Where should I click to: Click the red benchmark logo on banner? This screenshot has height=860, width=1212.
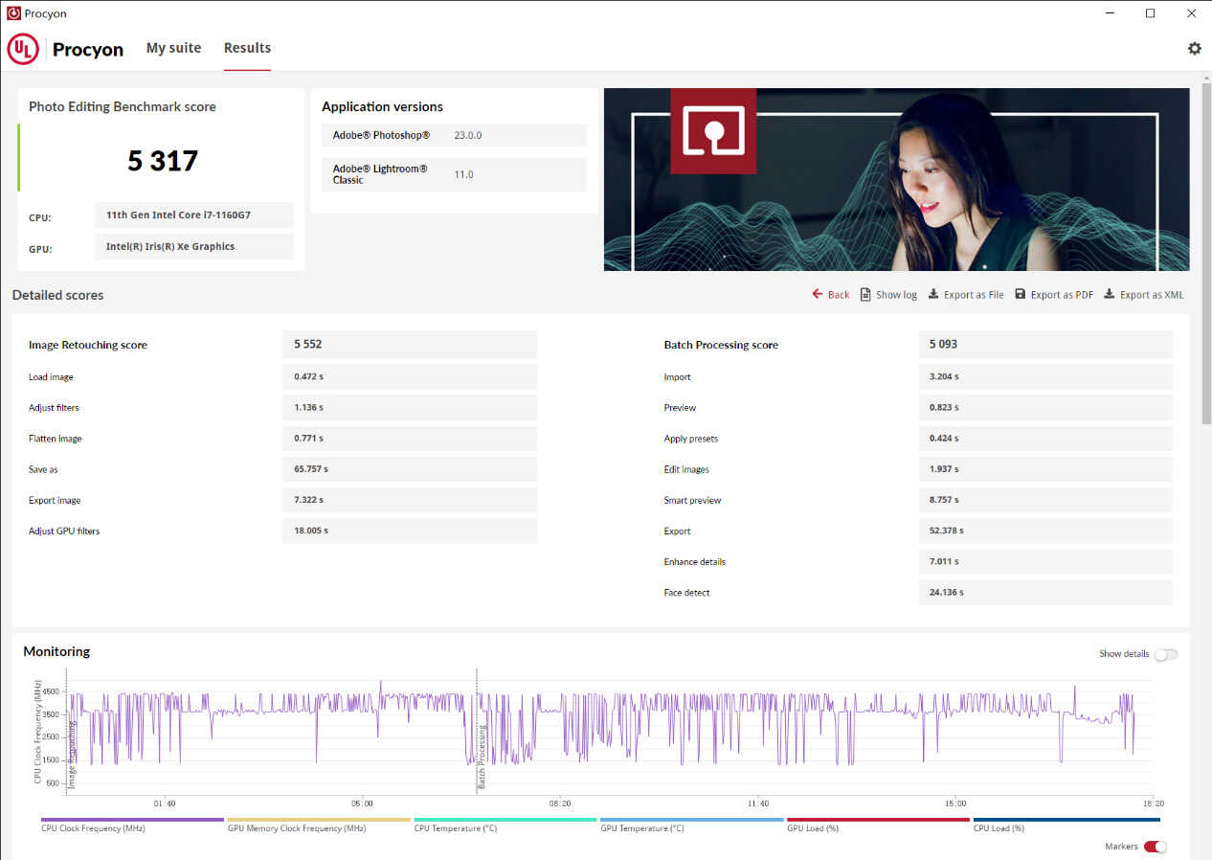[713, 131]
